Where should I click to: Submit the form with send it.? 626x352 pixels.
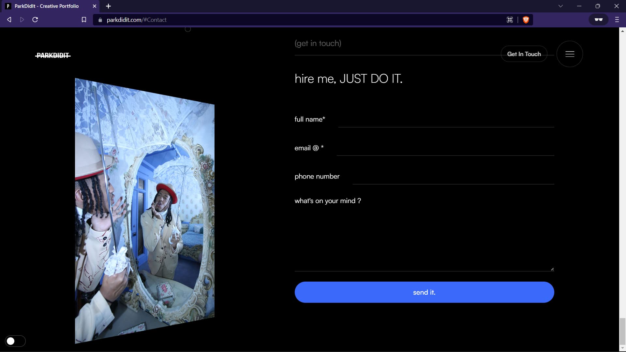(424, 292)
